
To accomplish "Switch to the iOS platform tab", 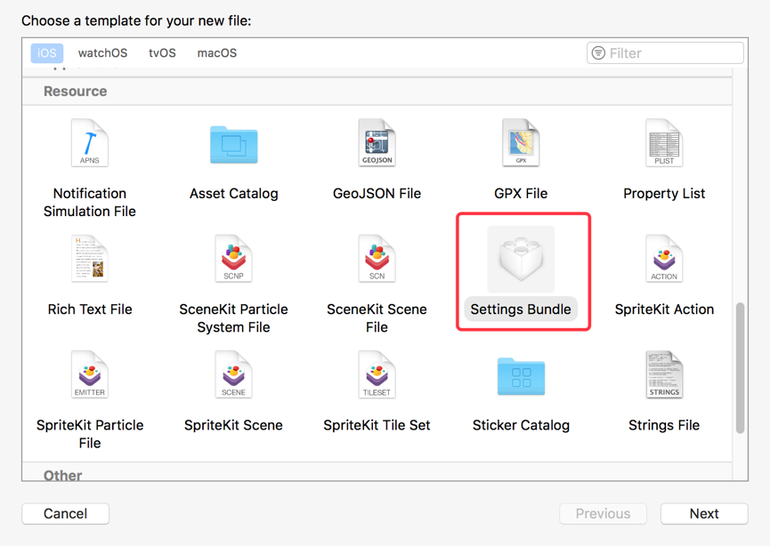I will (47, 53).
